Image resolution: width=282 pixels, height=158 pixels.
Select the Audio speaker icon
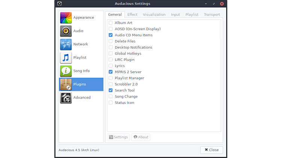click(66, 31)
